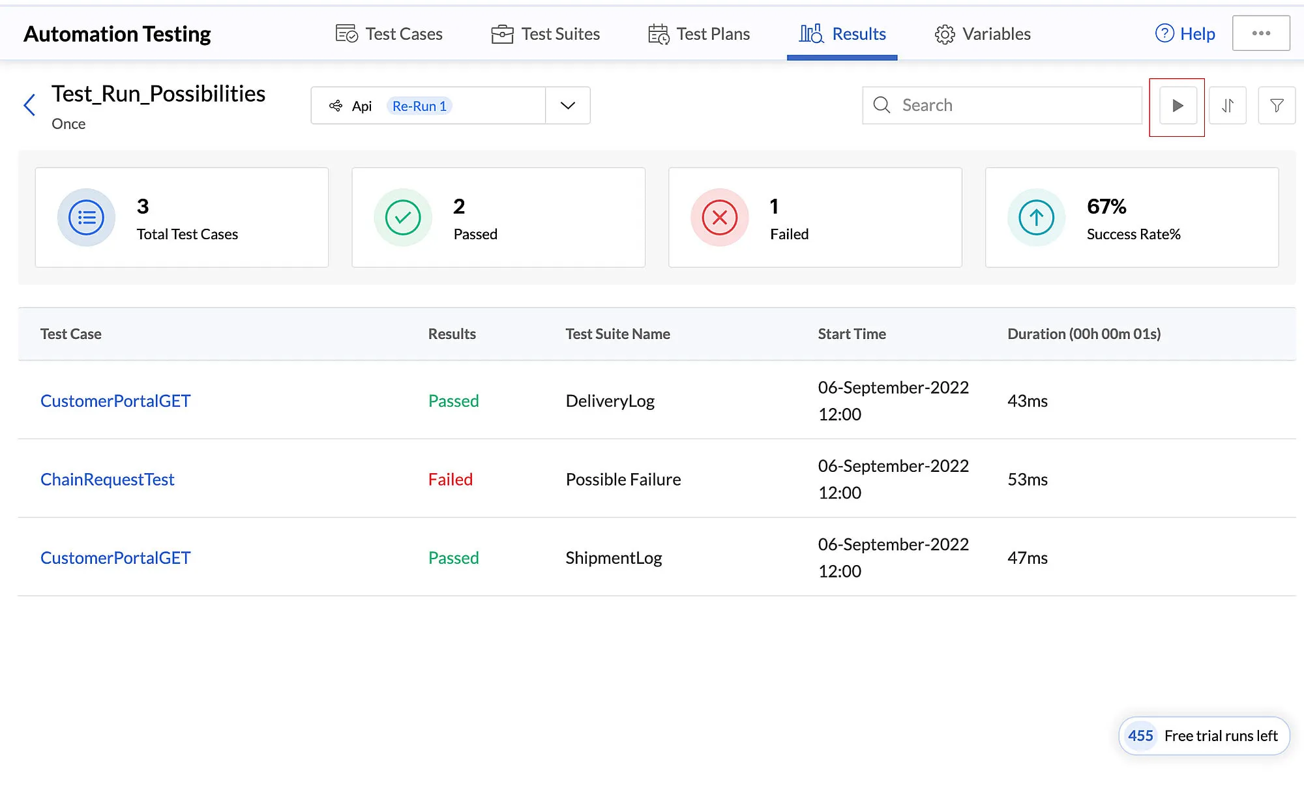
Task: Click inside the Search field
Action: click(1002, 106)
